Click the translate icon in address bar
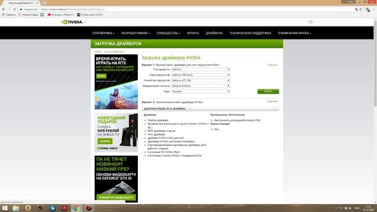Screen dimensions: 377x212 (356, 9)
